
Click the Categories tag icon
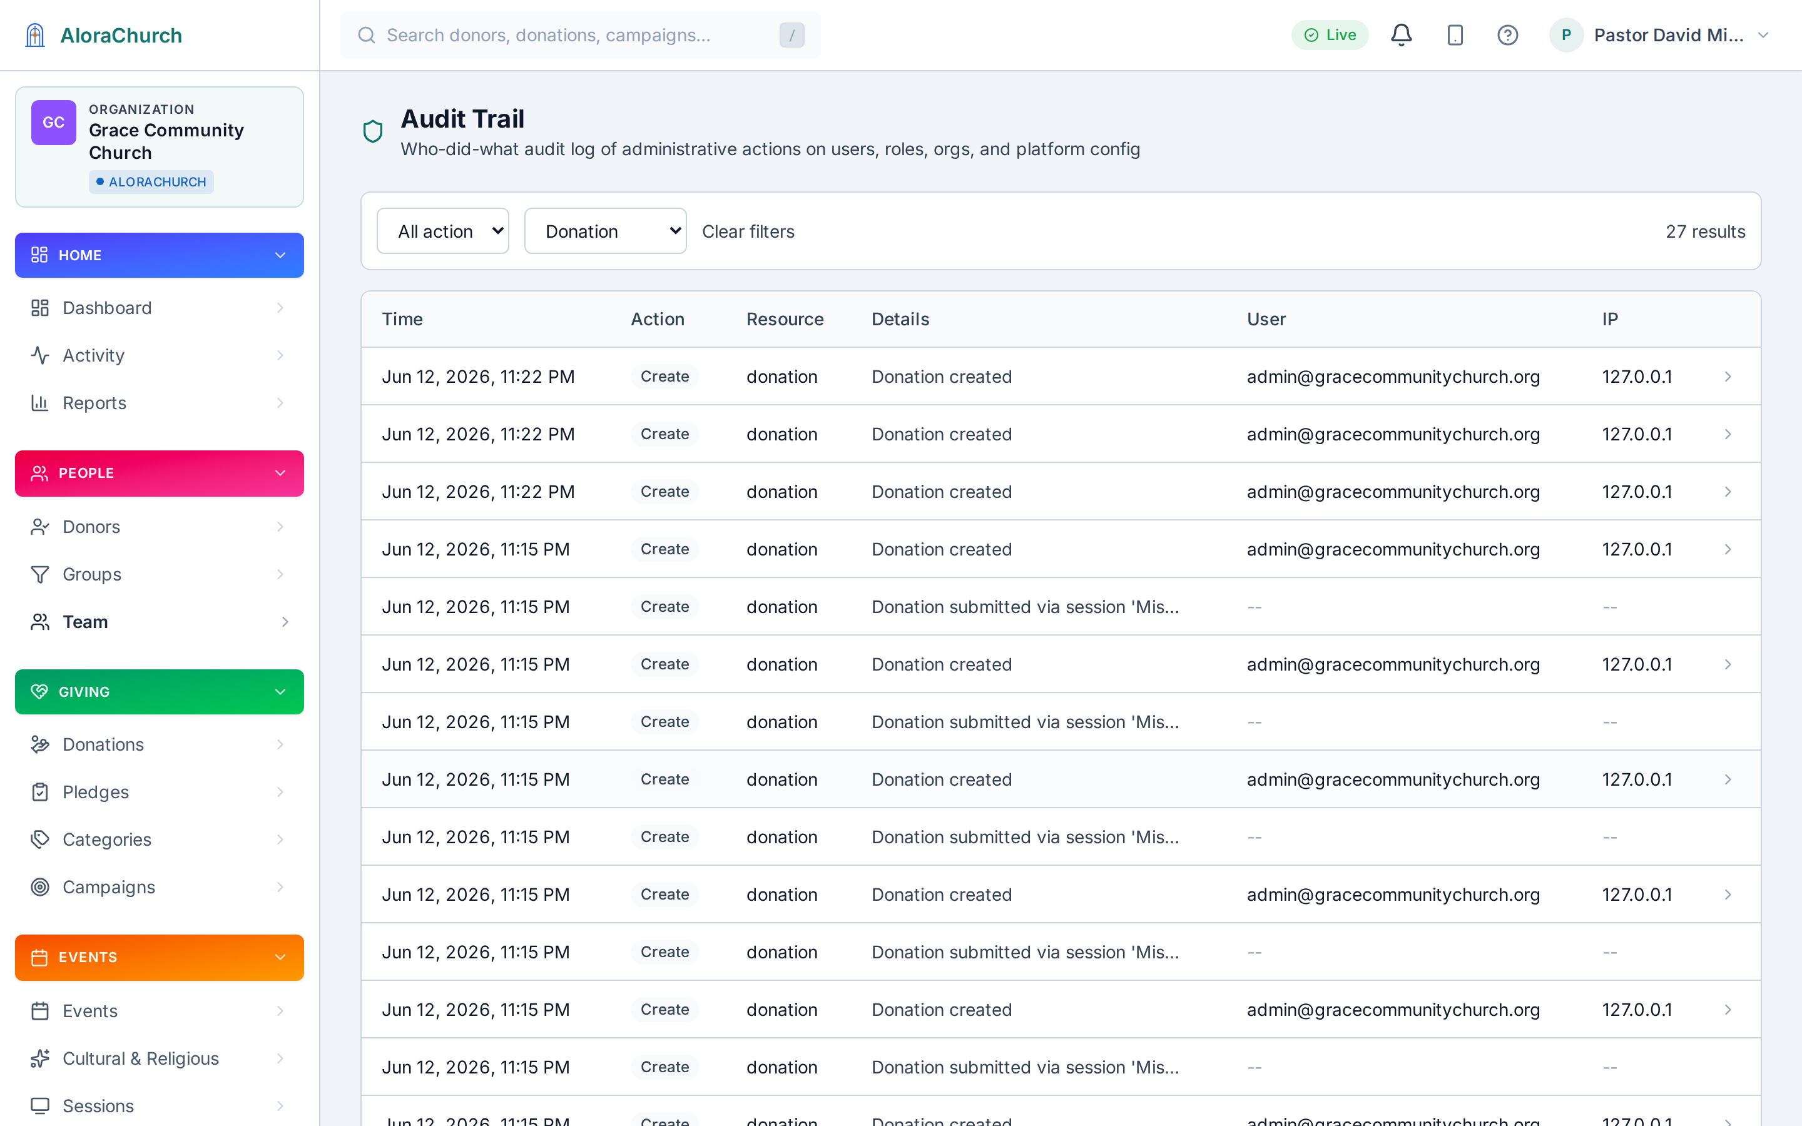(39, 840)
